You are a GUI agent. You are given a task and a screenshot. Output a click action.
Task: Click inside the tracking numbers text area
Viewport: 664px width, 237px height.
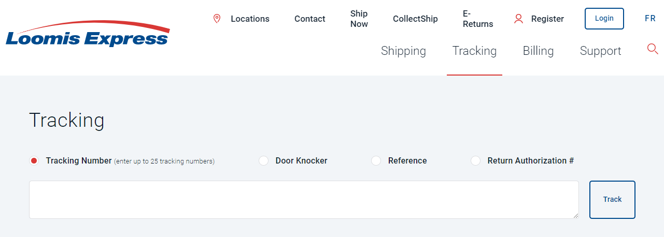click(304, 200)
